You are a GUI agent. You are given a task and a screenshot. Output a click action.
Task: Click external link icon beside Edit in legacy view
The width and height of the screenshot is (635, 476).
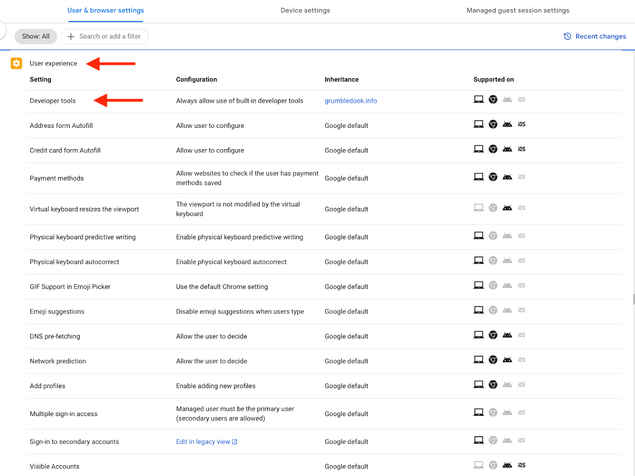(235, 442)
